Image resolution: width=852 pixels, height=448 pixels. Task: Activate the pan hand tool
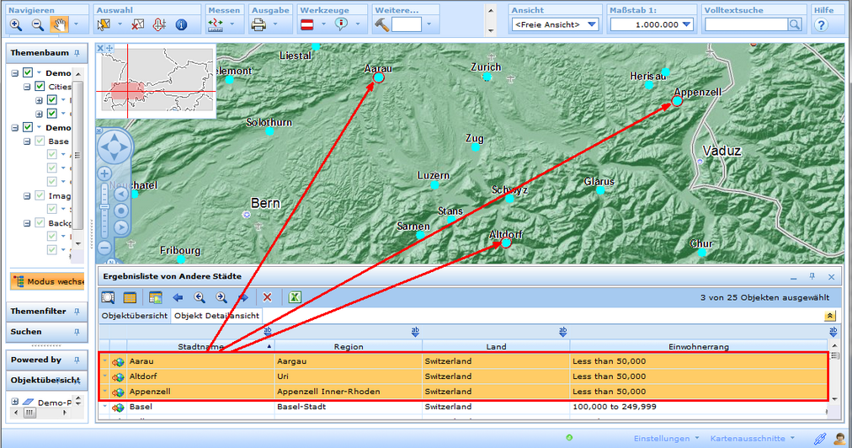point(60,25)
